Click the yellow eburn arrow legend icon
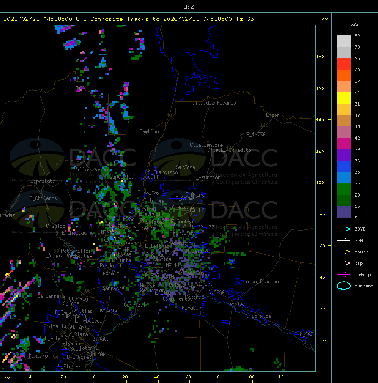The width and height of the screenshot is (378, 383). pos(343,252)
